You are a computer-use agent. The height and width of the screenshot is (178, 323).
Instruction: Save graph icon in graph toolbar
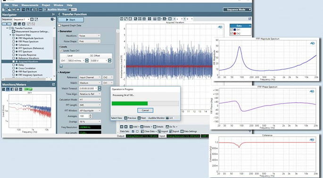click(x=122, y=19)
